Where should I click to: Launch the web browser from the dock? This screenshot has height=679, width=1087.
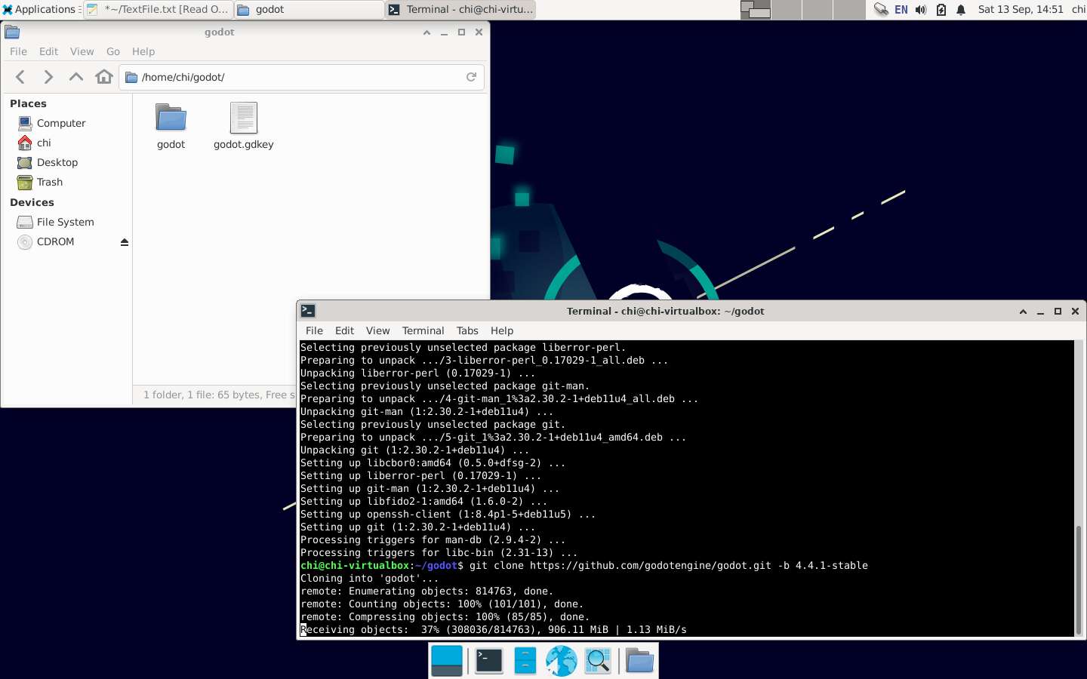click(x=562, y=661)
